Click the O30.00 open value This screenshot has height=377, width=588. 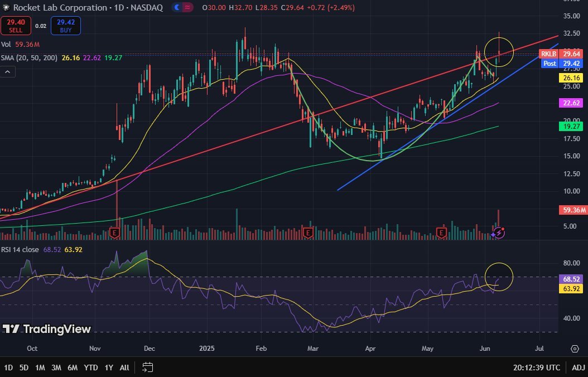(214, 7)
